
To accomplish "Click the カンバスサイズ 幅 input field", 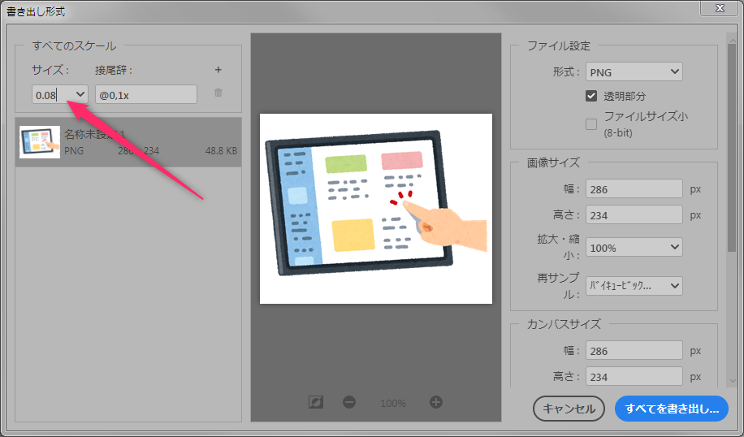I will click(634, 350).
